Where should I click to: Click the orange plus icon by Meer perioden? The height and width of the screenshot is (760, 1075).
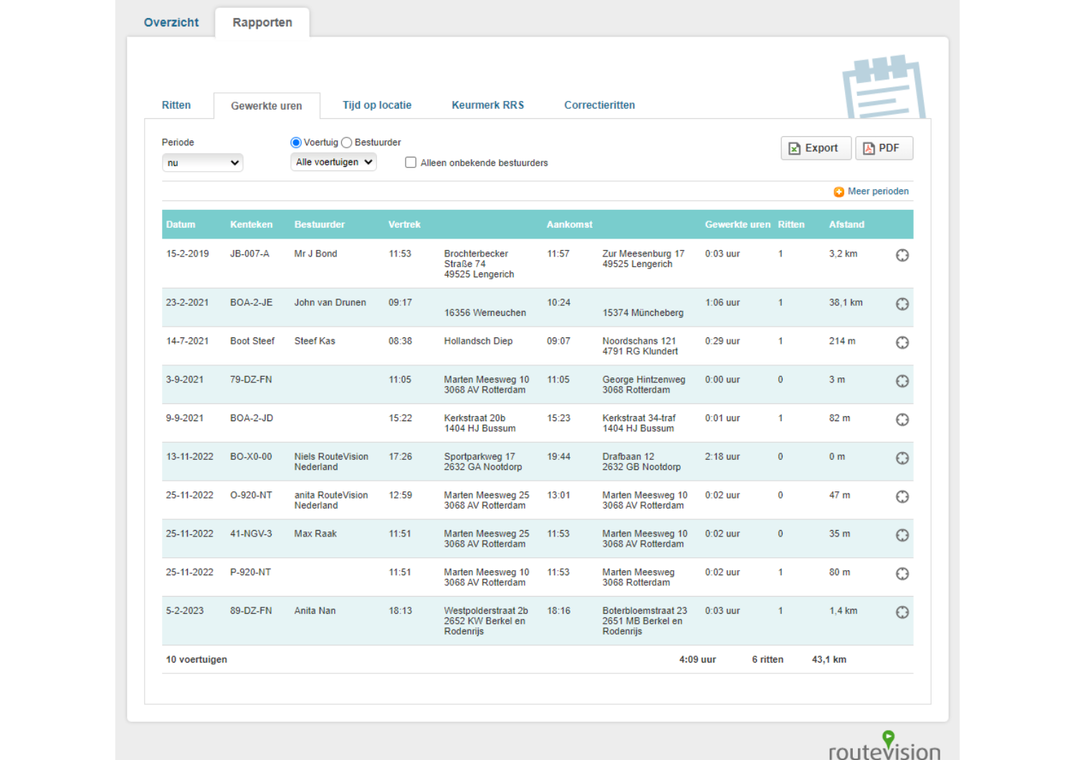838,192
